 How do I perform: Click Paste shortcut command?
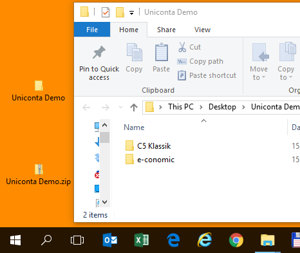pos(207,75)
